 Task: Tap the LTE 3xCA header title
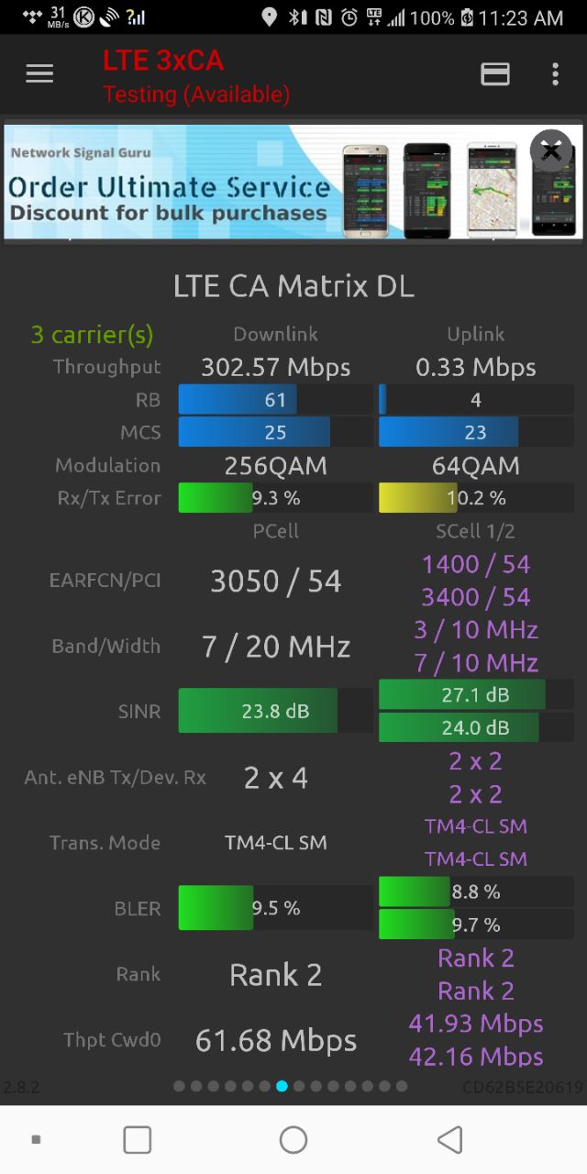pos(163,61)
